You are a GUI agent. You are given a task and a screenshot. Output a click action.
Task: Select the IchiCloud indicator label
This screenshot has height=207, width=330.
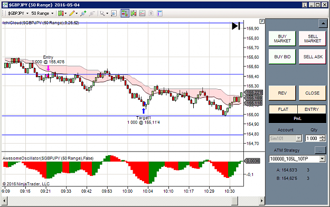click(x=41, y=23)
